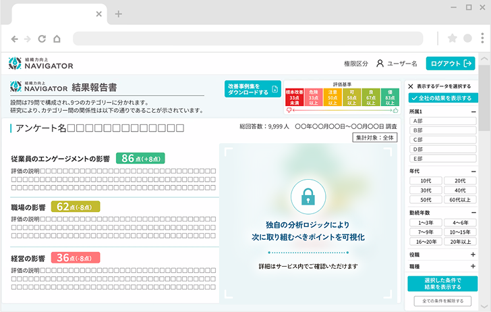
Task: Expand the 役職 section
Action: click(x=473, y=255)
